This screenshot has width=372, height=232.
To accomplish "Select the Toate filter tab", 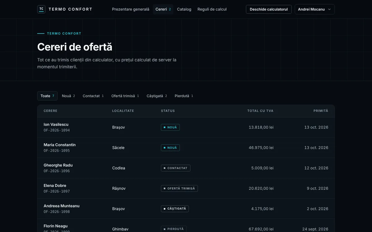I will [47, 96].
